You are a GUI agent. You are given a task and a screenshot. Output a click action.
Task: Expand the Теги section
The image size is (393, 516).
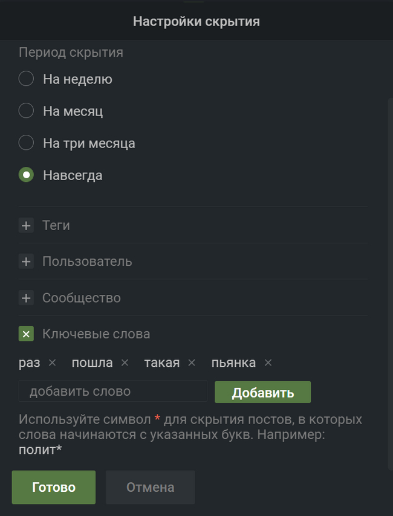(x=56, y=225)
